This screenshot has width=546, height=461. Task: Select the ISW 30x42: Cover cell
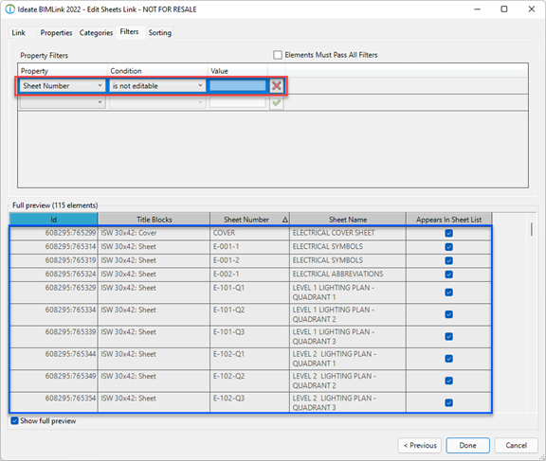154,233
